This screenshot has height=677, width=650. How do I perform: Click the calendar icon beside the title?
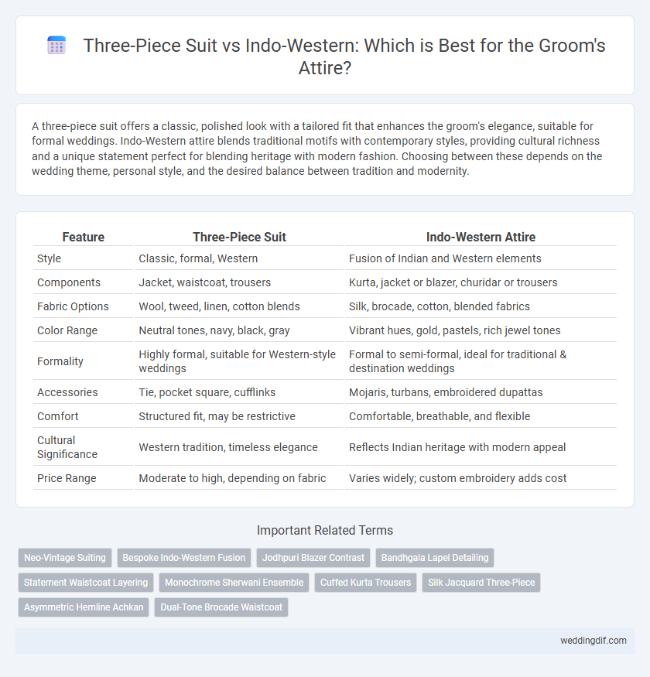[x=56, y=46]
